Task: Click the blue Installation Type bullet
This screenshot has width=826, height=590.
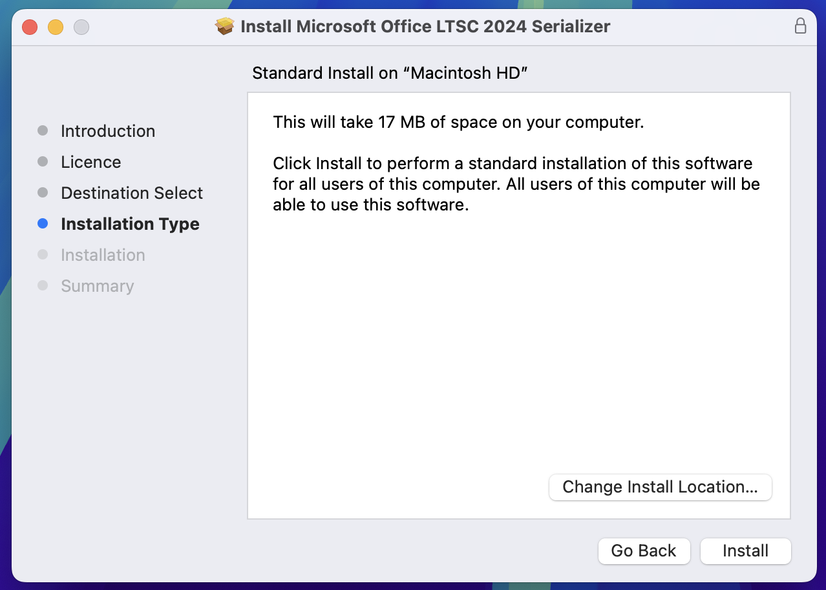Action: click(x=43, y=223)
